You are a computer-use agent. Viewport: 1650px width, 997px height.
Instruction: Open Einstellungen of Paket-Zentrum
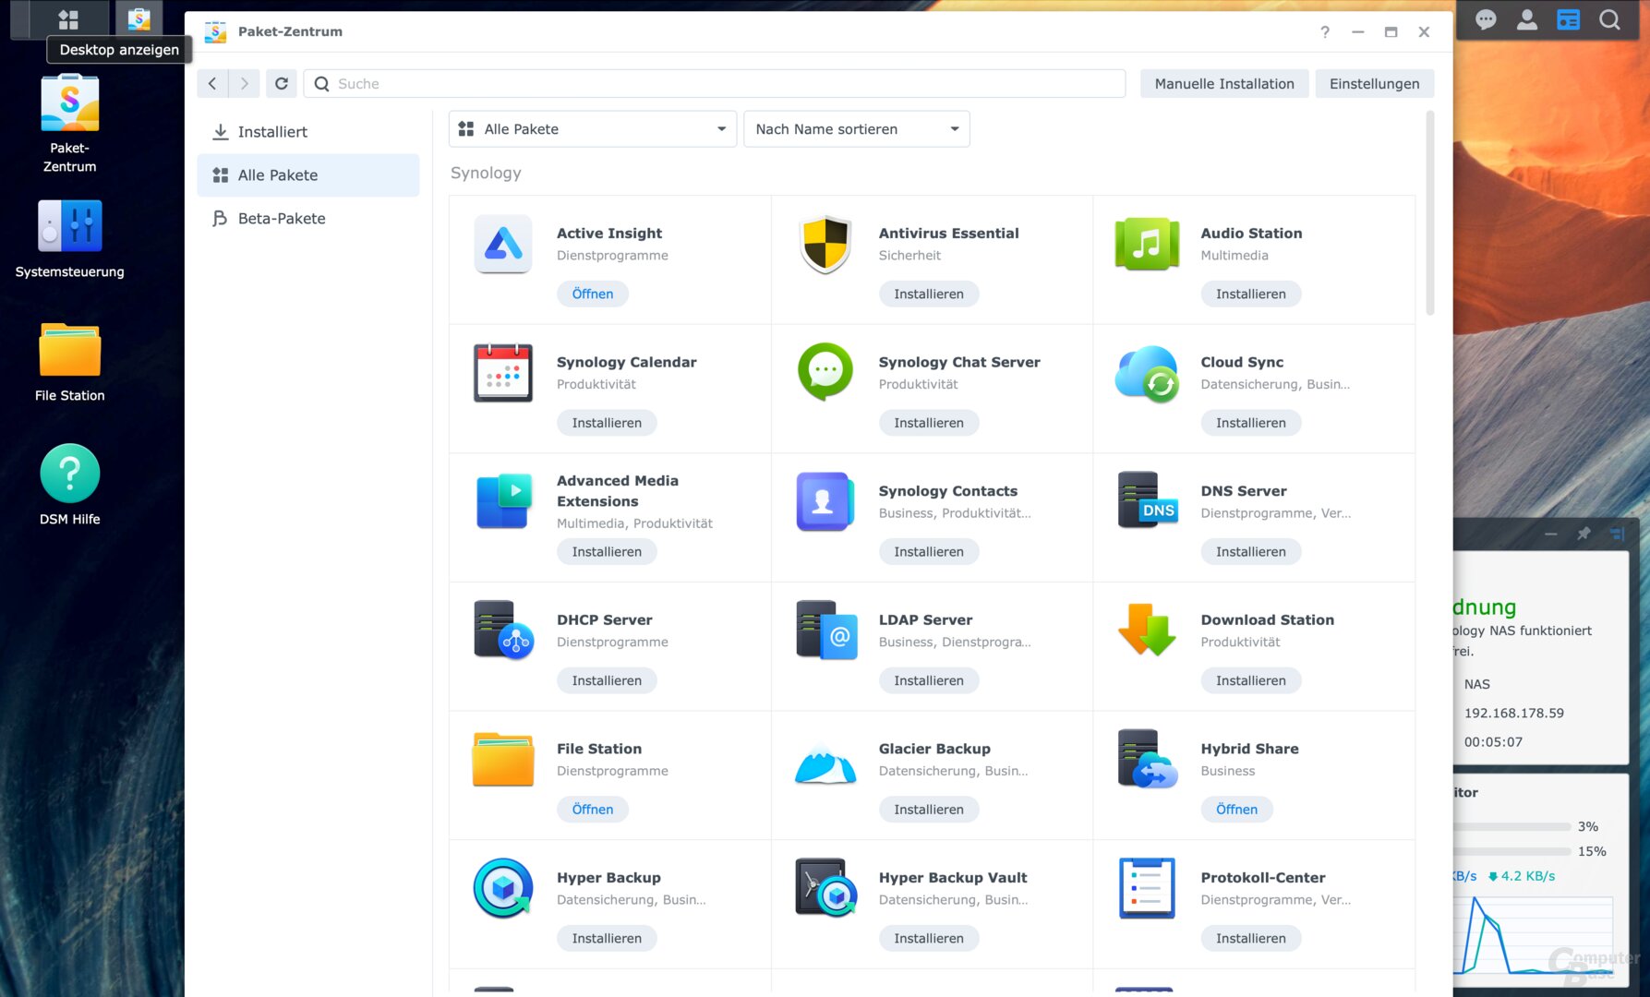point(1374,84)
